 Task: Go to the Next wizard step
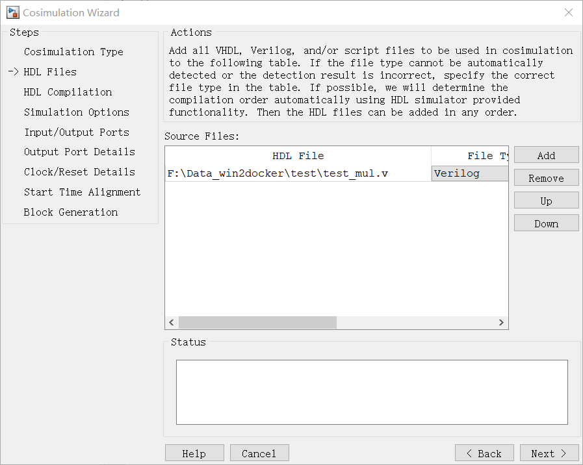point(549,453)
